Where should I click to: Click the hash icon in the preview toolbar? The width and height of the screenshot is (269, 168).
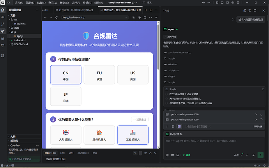(x=156, y=17)
